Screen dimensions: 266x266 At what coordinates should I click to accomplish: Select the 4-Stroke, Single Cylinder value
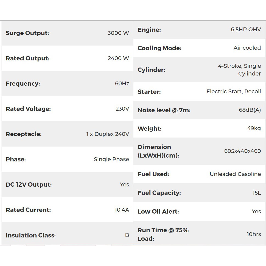(x=239, y=70)
